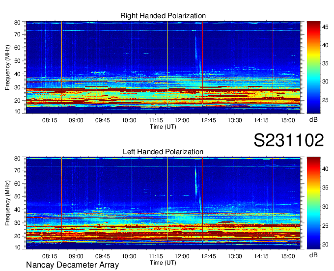Click the 08:15 time tick under left-handed plot
This screenshot has height=271, width=334.
click(50, 256)
